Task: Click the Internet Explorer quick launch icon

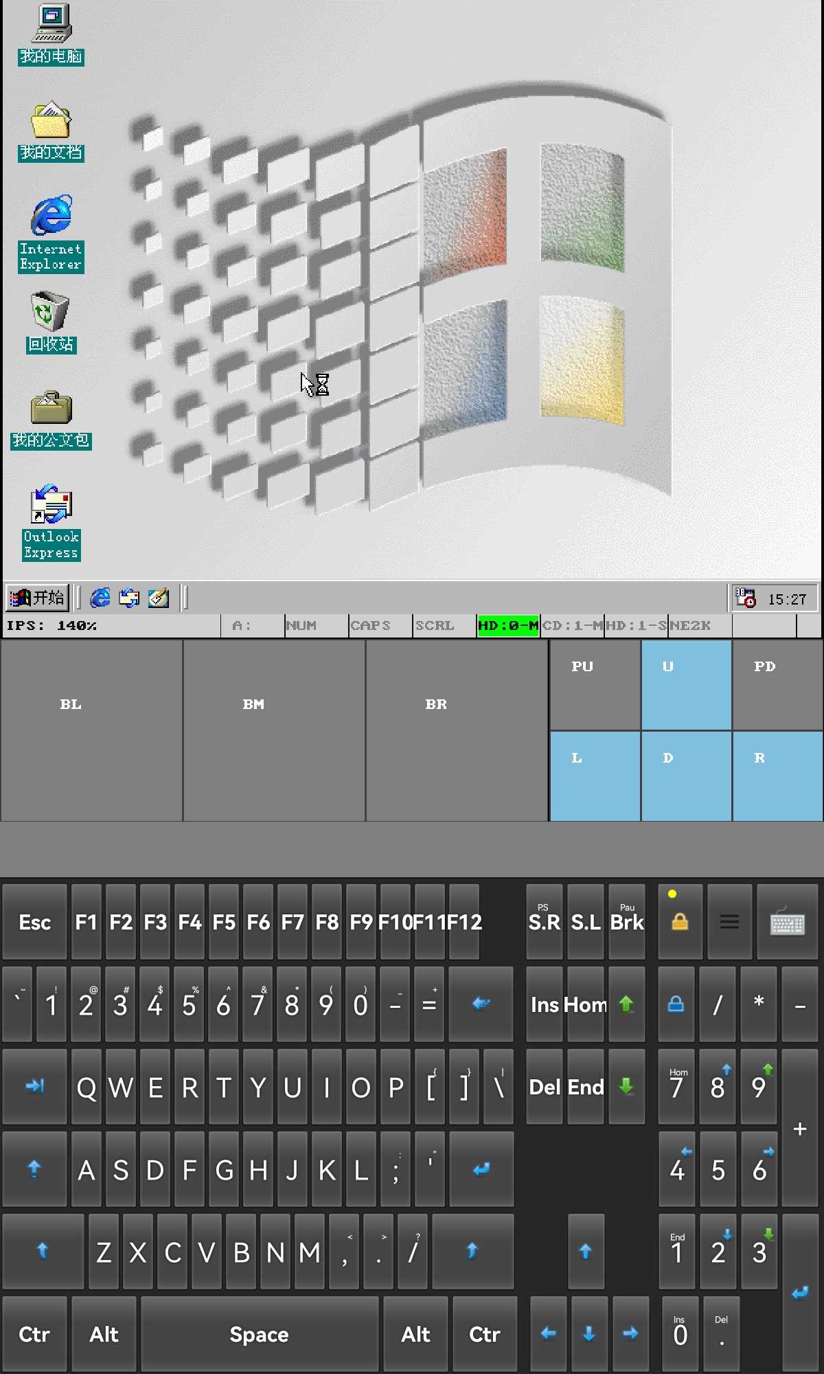Action: click(100, 598)
